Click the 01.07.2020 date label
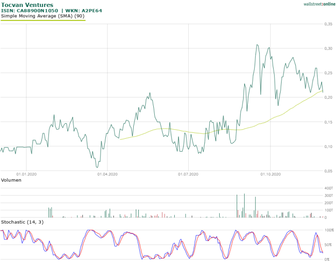336x262 pixels. tap(188, 174)
